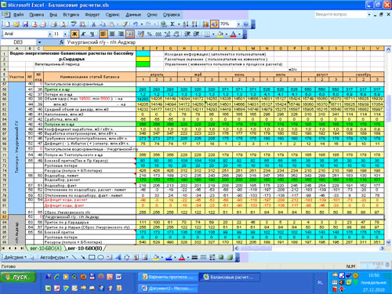Click the Введите вопрос help search box
This screenshot has height=294, width=392.
tap(341, 15)
